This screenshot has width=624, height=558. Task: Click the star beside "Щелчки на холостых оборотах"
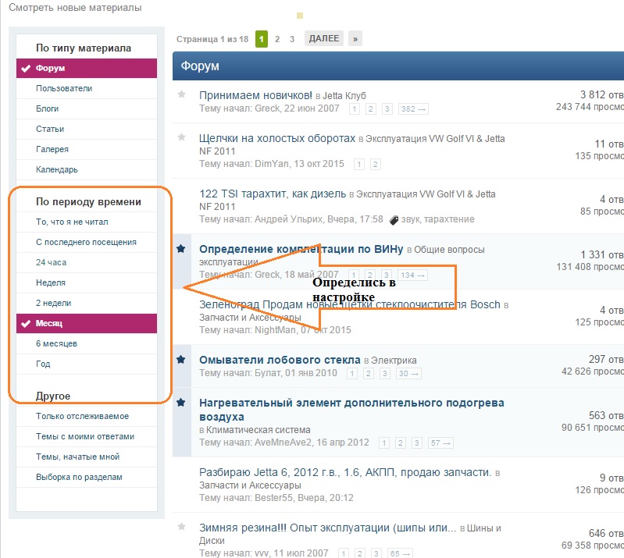point(182,137)
